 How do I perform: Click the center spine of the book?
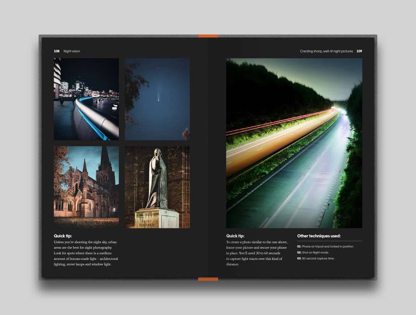click(x=208, y=158)
